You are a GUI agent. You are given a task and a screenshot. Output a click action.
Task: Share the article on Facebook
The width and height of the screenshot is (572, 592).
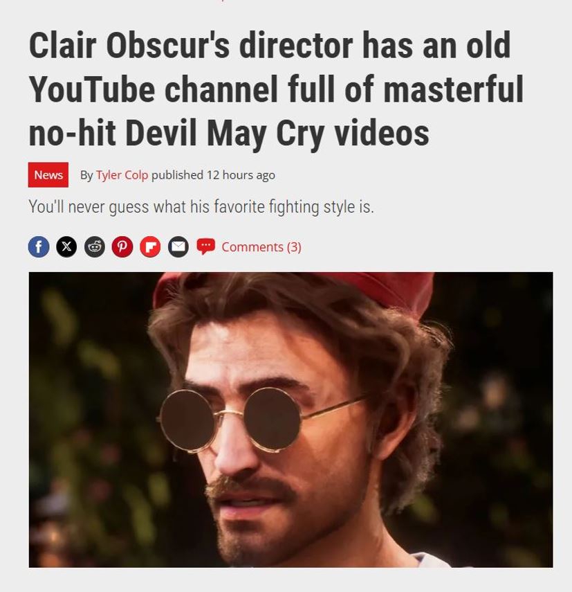tap(39, 247)
